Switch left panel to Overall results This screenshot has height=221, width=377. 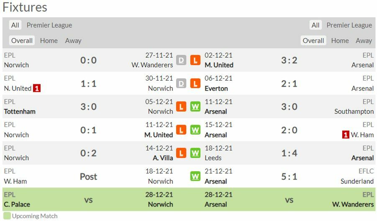click(x=22, y=41)
